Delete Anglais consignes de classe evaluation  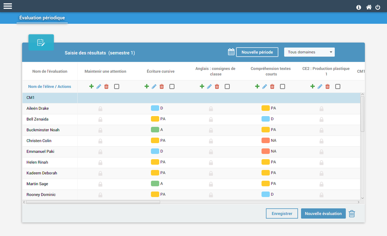pyautogui.click(x=217, y=86)
